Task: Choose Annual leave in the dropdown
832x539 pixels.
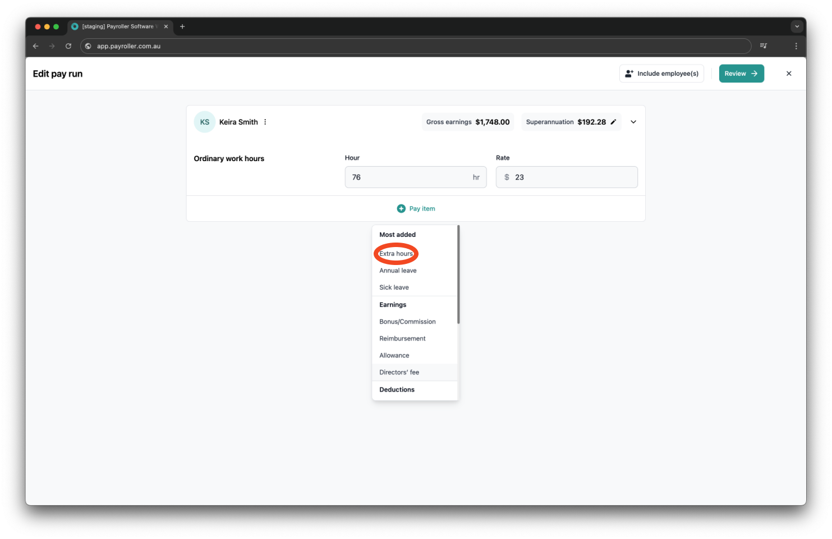Action: pyautogui.click(x=398, y=271)
